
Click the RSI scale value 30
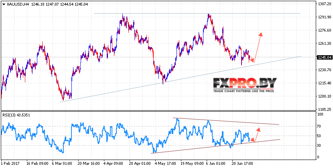coord(319,145)
